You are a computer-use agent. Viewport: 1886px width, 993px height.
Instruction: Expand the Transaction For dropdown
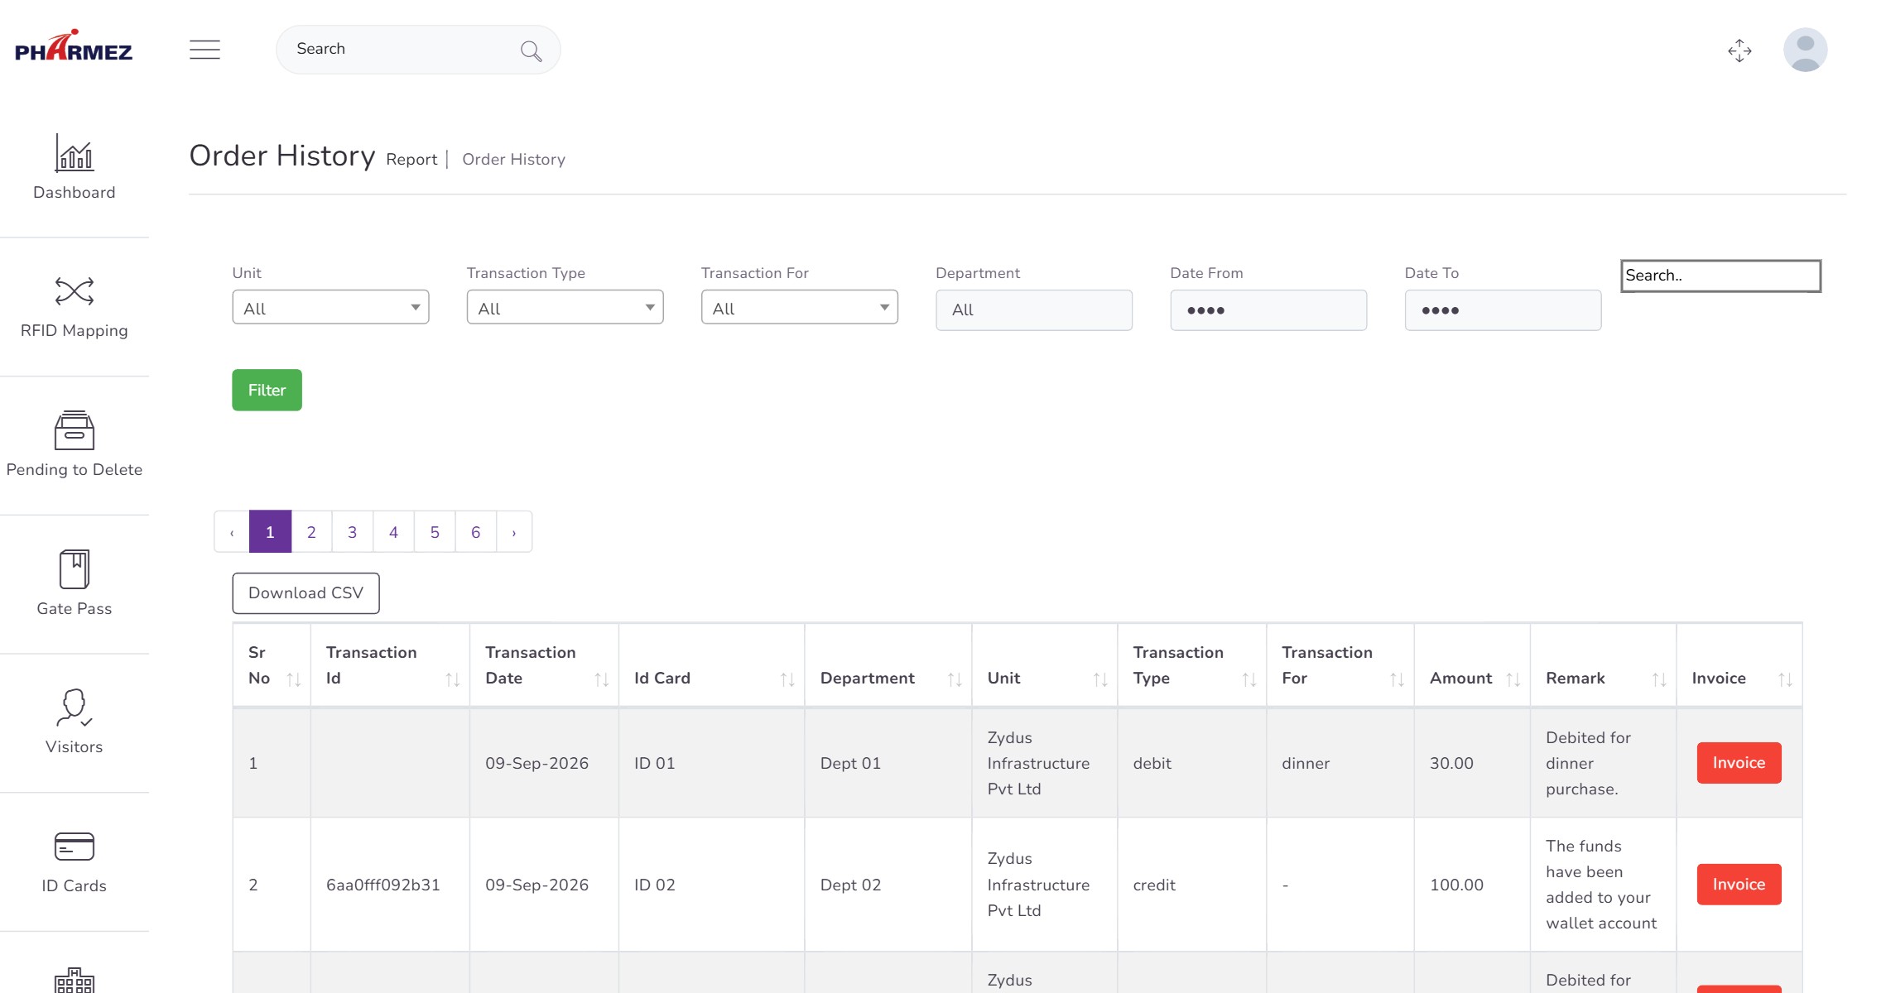click(x=799, y=307)
